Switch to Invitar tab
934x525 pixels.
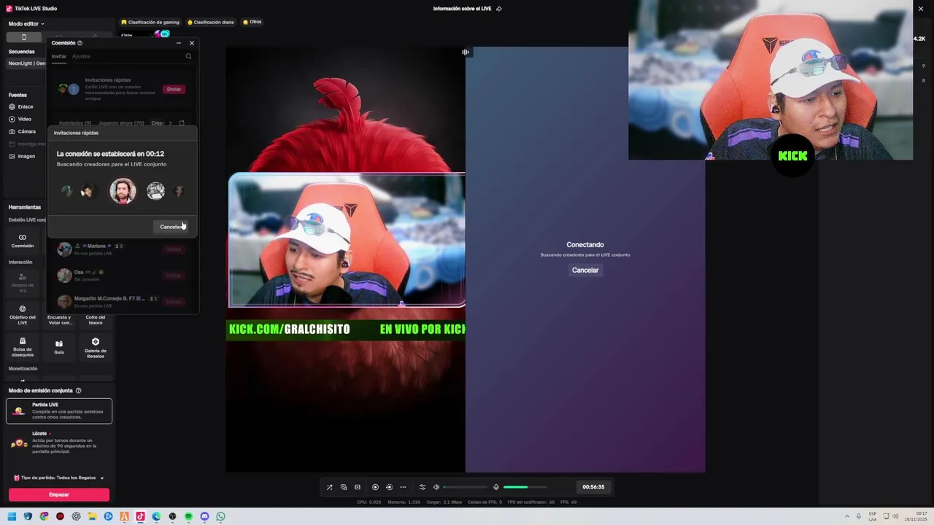pos(58,56)
